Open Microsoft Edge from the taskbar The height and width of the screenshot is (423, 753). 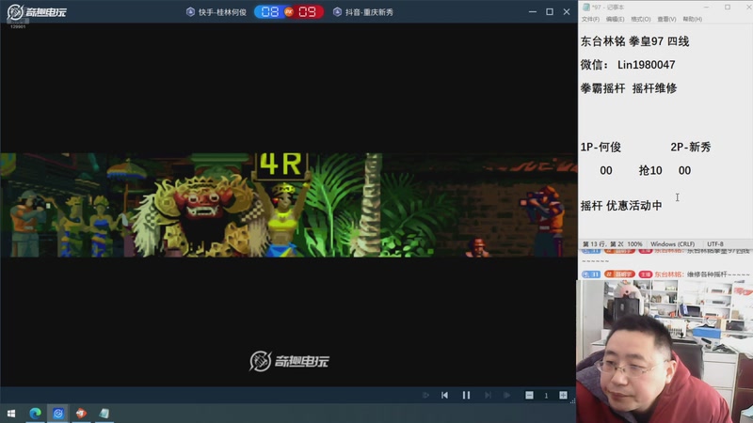pyautogui.click(x=35, y=414)
